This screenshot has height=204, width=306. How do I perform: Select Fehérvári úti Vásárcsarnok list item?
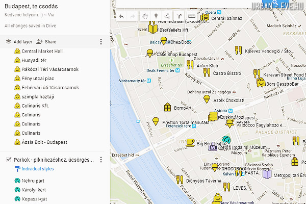46,87
